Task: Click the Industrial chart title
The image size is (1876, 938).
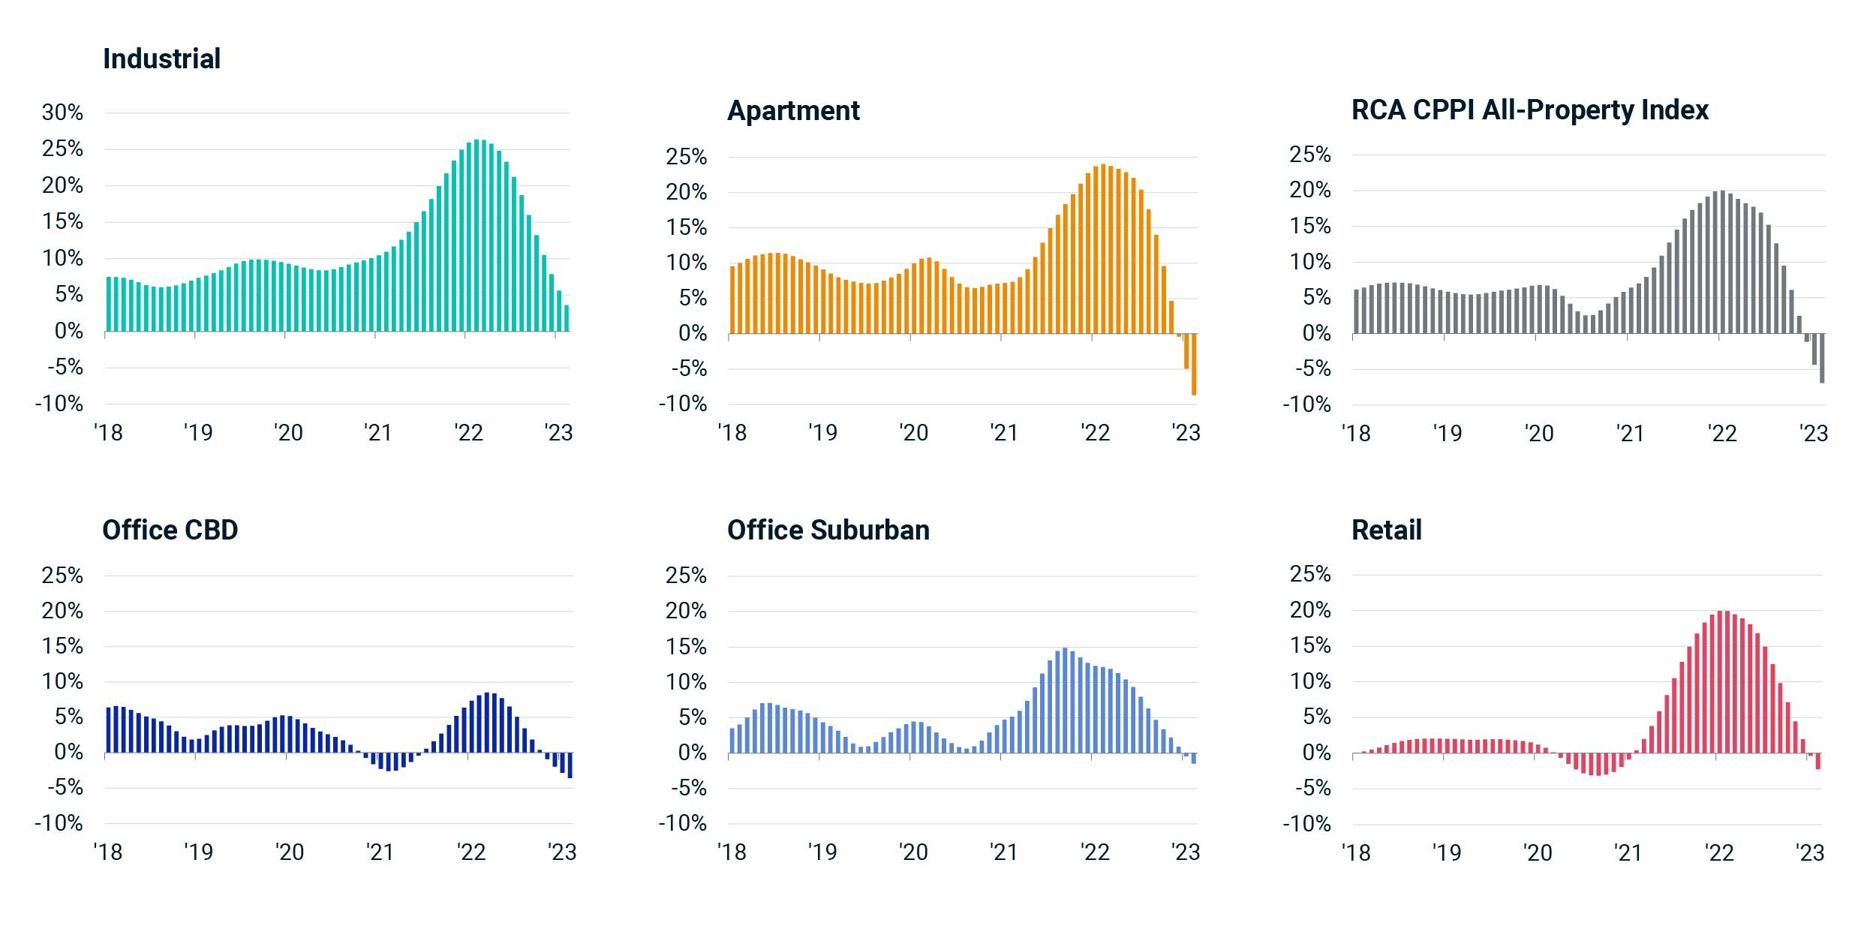Action: point(161,59)
